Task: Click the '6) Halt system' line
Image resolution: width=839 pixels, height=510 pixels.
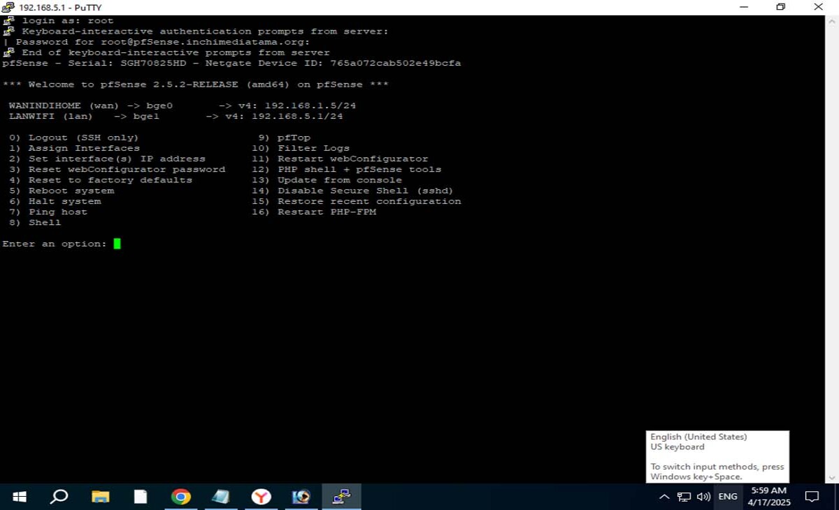Action: (55, 201)
